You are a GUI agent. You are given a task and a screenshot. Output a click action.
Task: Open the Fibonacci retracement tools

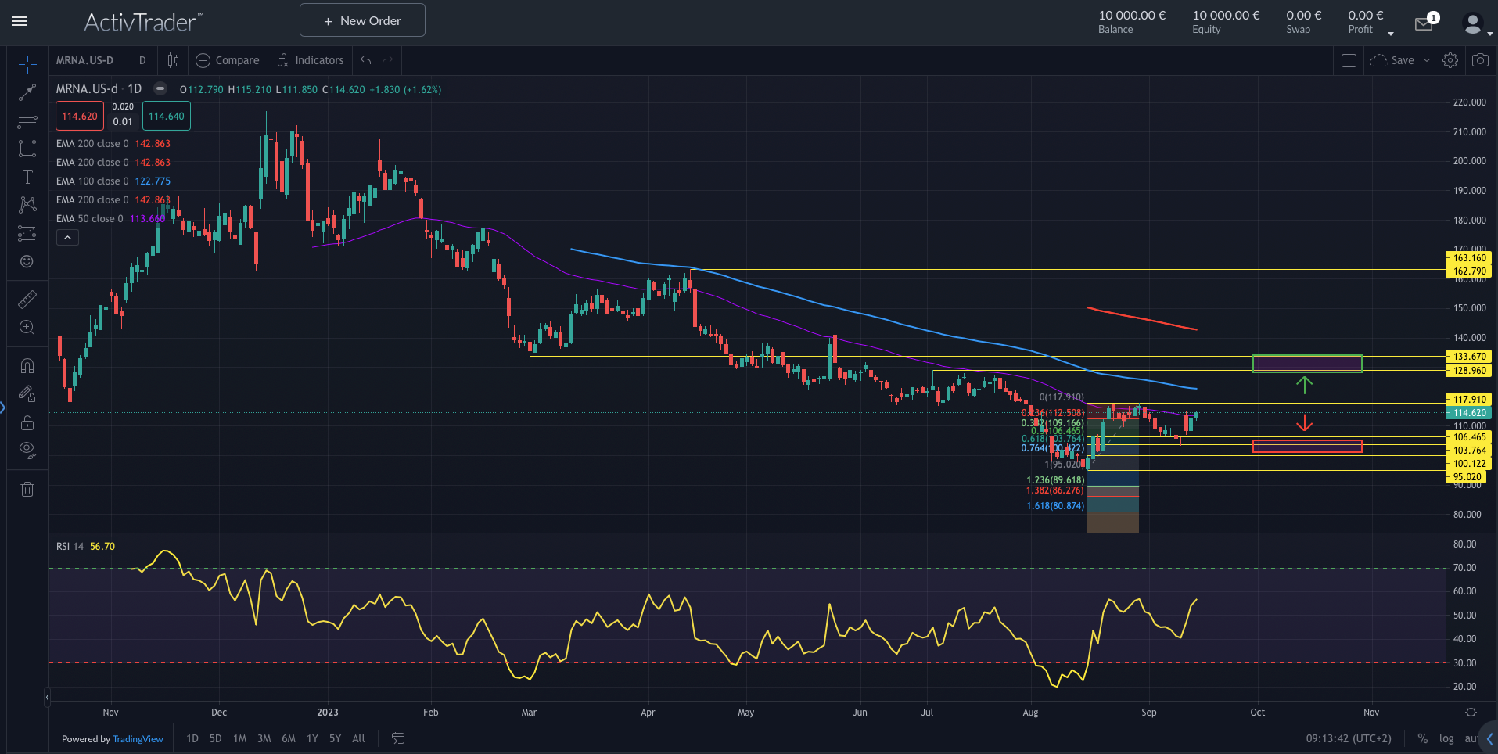coord(27,120)
